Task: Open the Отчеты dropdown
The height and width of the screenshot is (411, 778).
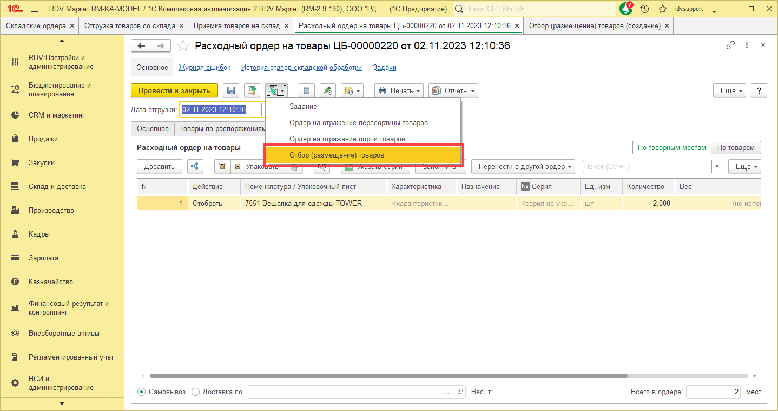Action: [x=453, y=91]
